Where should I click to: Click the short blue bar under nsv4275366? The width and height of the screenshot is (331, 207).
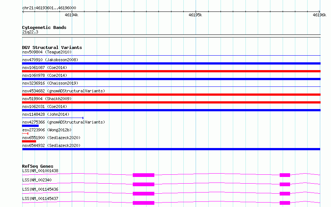pos(30,126)
